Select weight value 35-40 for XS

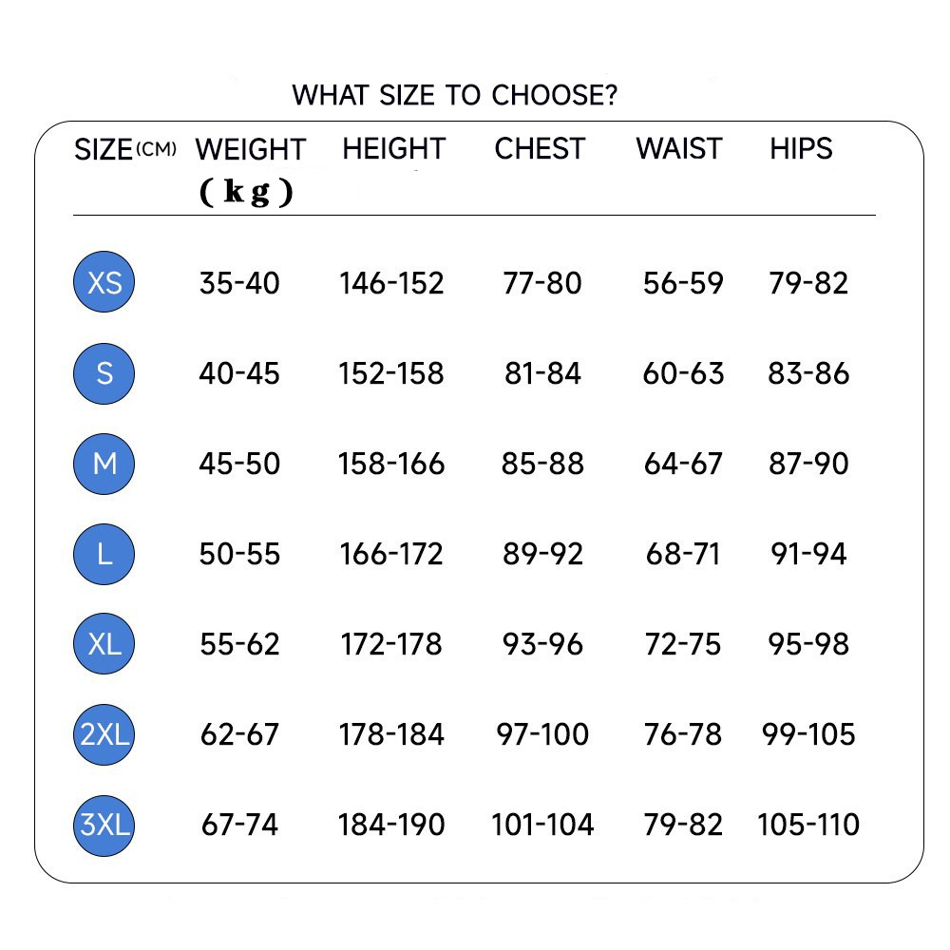pos(239,283)
